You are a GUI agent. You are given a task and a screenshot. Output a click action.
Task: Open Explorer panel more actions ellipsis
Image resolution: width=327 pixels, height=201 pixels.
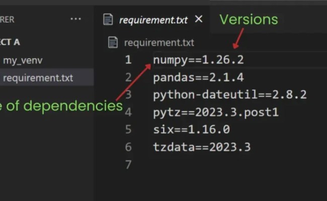pos(75,19)
